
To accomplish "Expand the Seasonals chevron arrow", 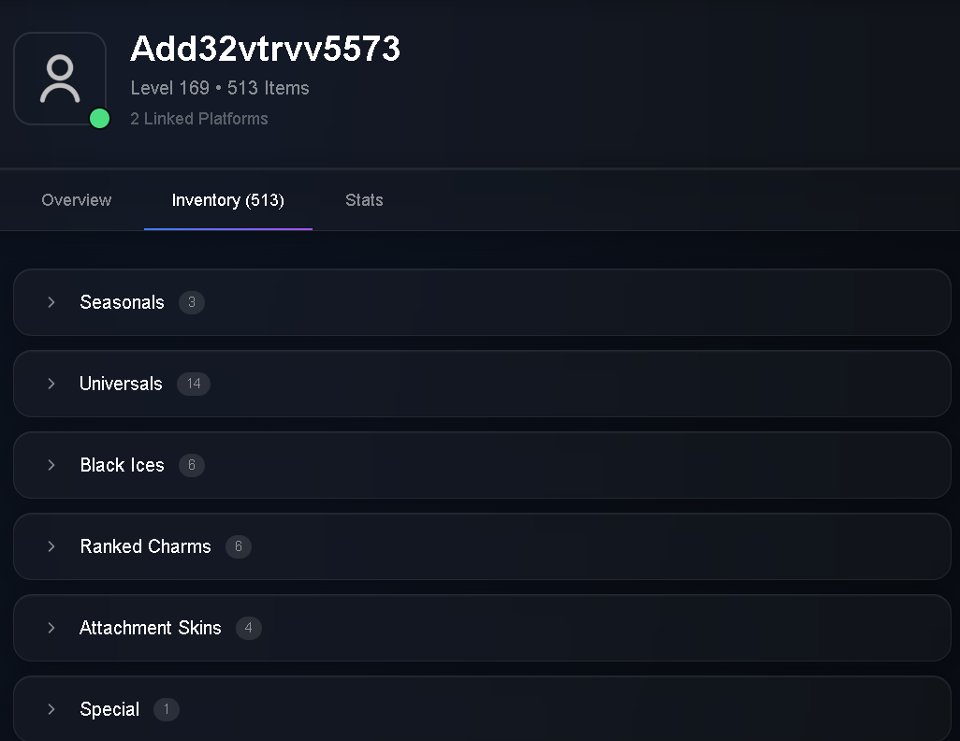I will [51, 302].
